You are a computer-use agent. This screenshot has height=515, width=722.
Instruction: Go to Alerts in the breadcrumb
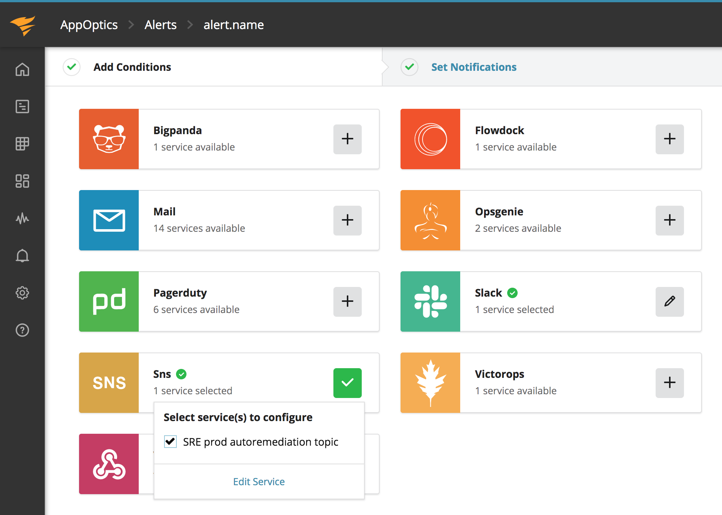coord(160,25)
